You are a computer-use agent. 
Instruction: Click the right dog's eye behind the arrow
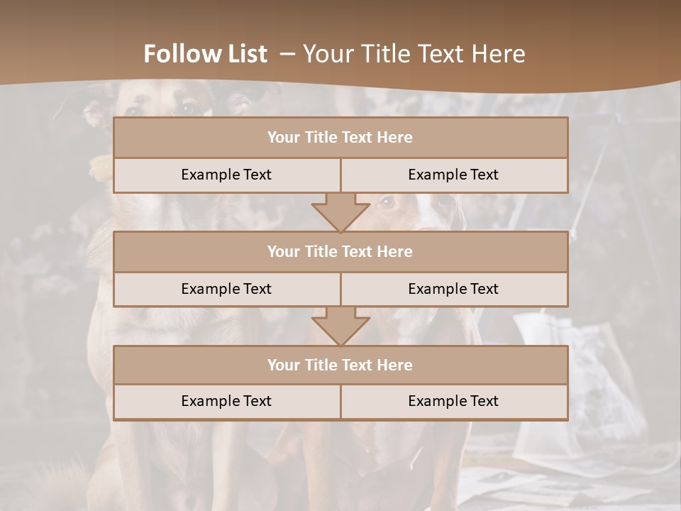click(387, 202)
